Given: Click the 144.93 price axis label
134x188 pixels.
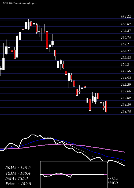Looking at the screenshot, I should pyautogui.click(x=126, y=78).
